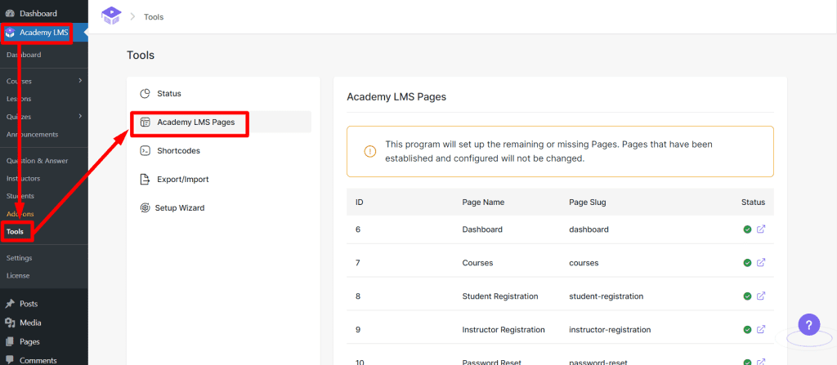Click the Page Slug column header
The width and height of the screenshot is (837, 365).
[587, 203]
